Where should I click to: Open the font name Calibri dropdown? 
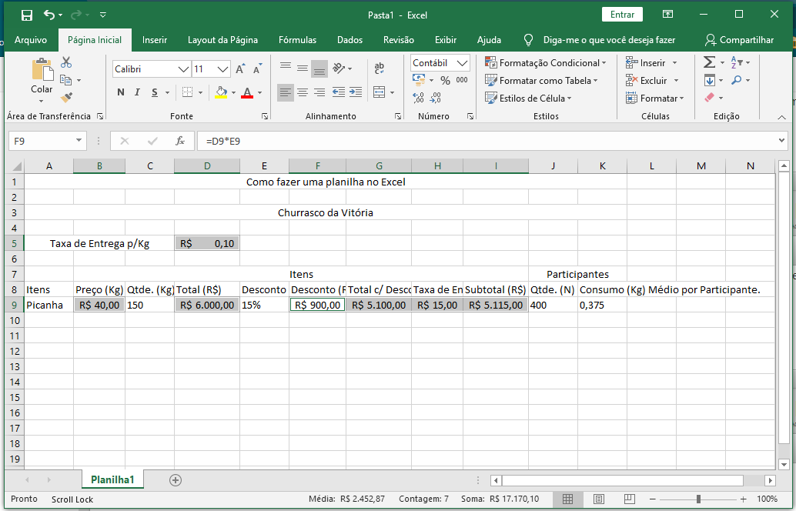point(183,69)
